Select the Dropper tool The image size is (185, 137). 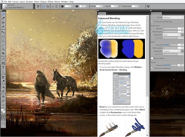tap(3, 18)
